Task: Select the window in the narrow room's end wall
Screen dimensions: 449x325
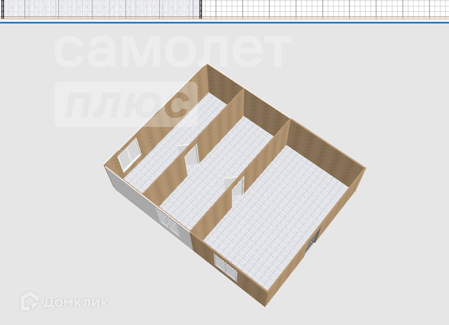Action: (x=129, y=155)
